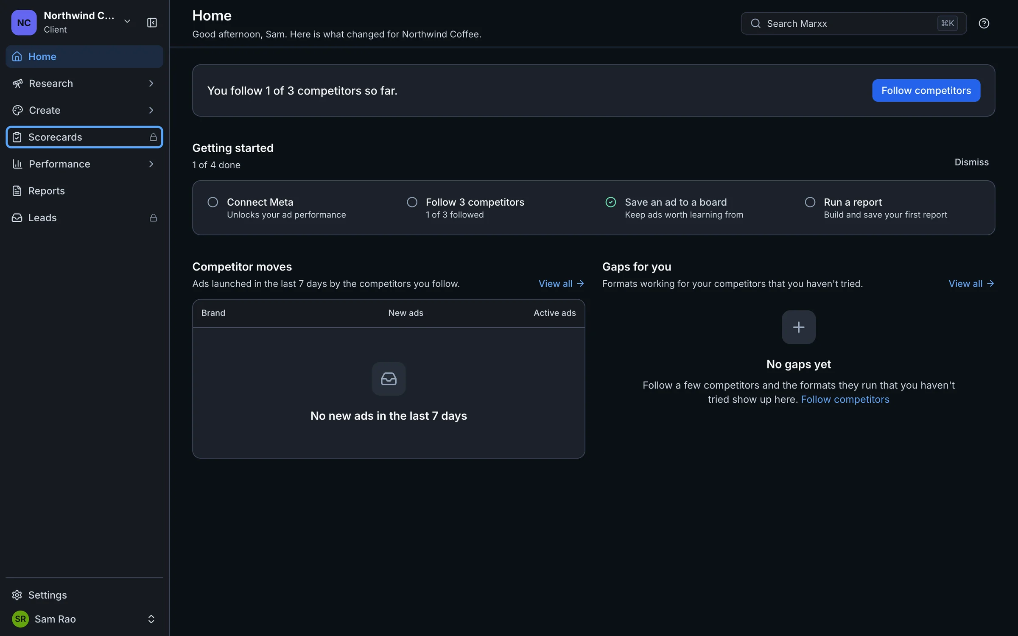
Task: Dismiss the Getting started section
Action: pos(971,162)
